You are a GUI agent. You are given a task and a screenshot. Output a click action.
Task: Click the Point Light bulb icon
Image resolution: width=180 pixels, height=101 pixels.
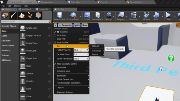(x=22, y=51)
